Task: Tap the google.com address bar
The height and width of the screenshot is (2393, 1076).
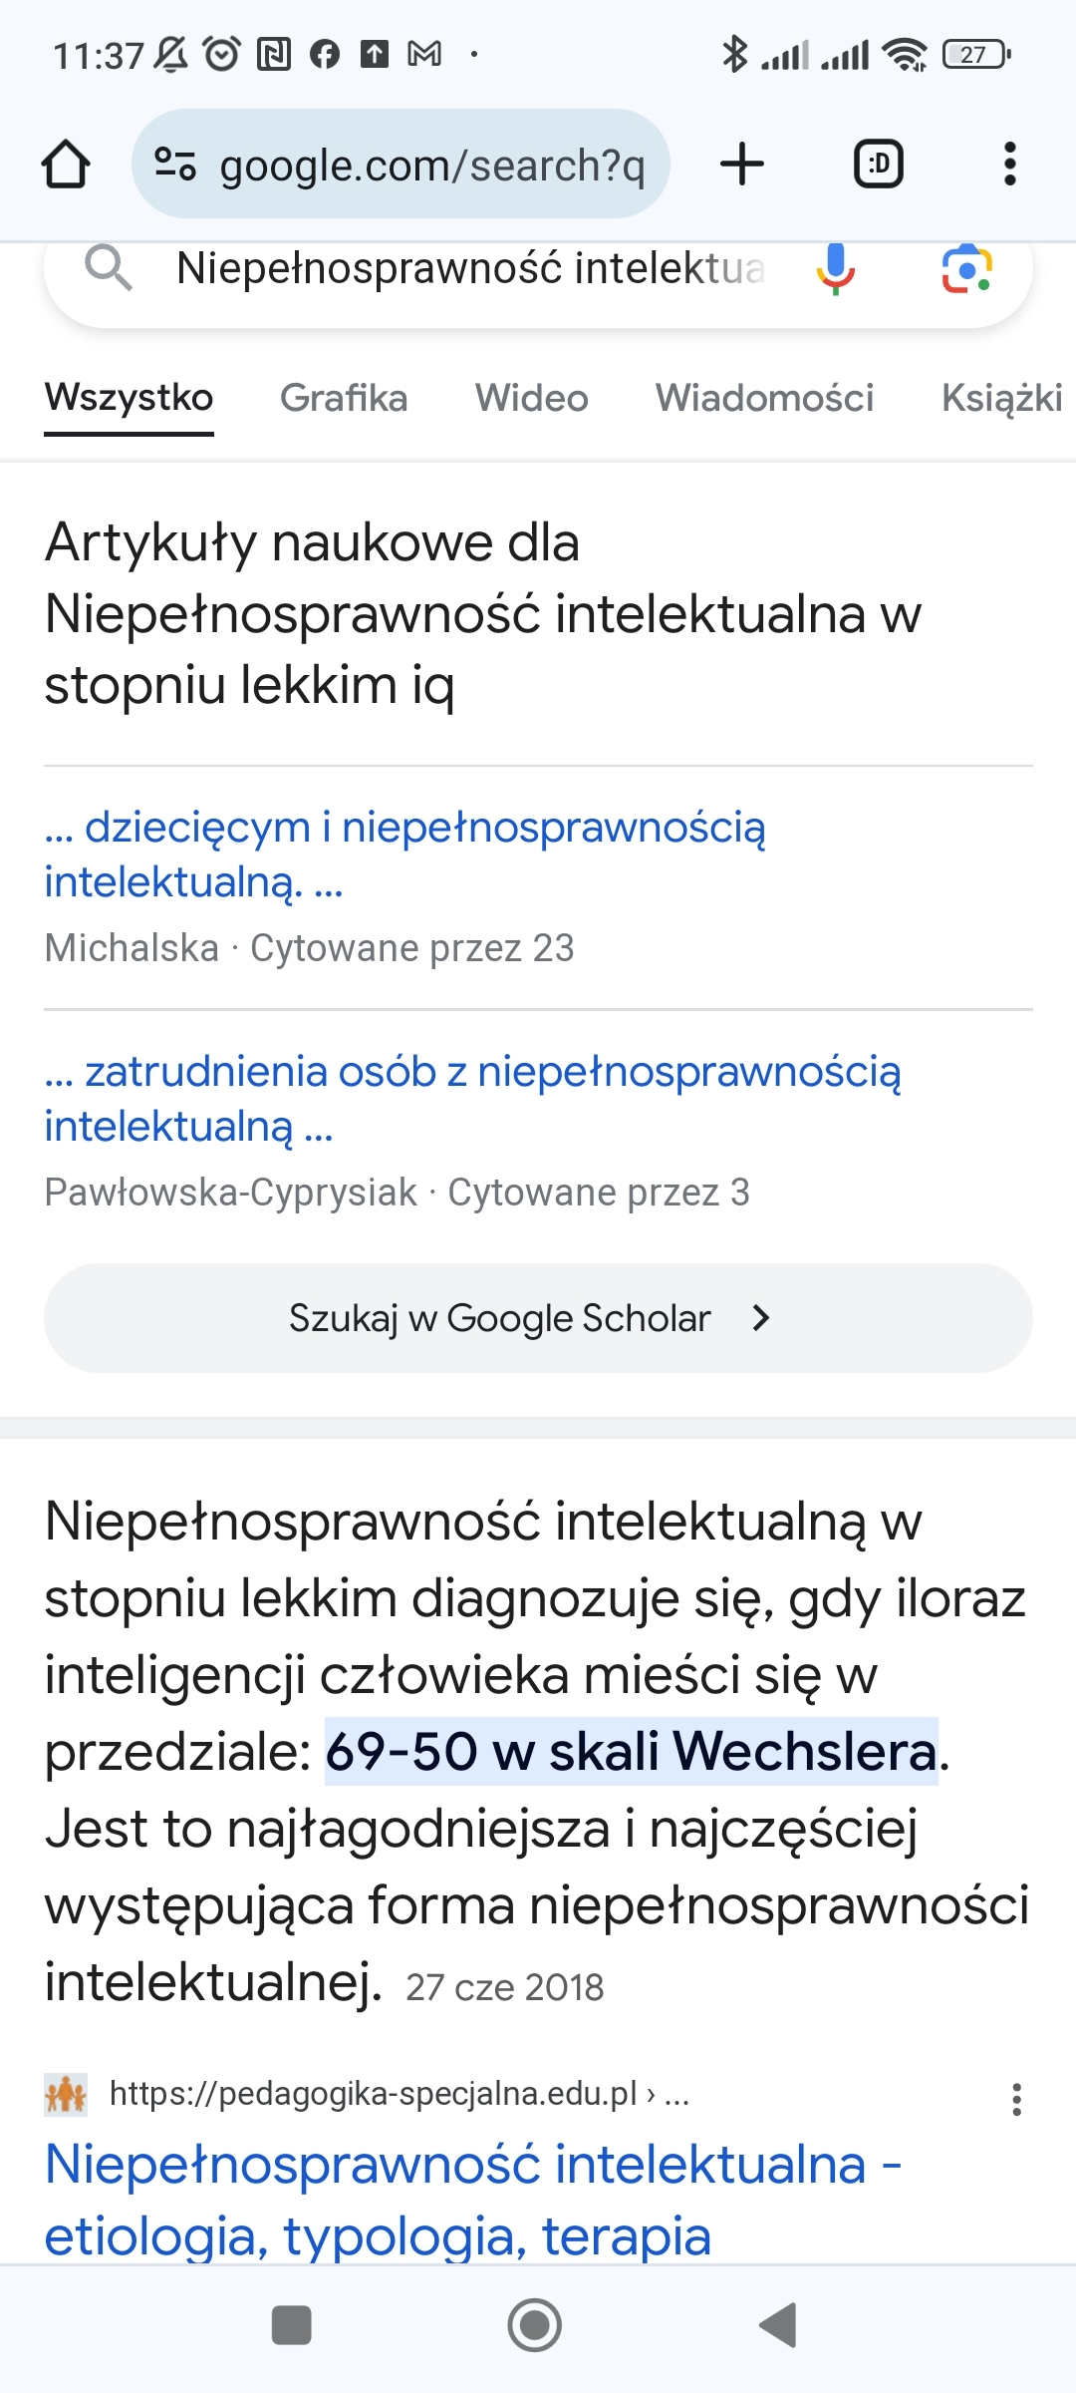Action: 432,165
